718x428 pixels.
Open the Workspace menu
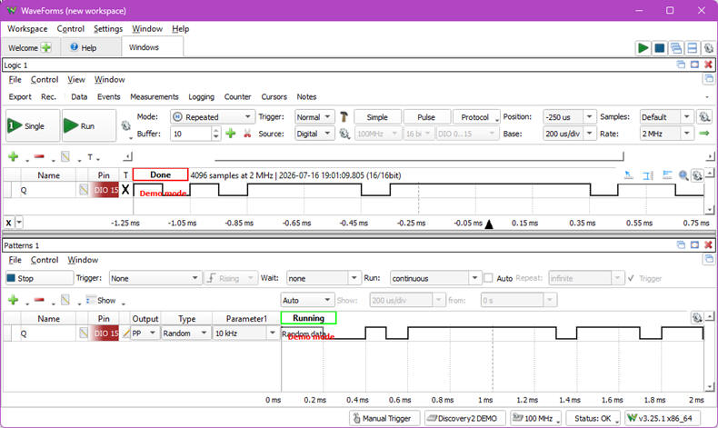(27, 28)
